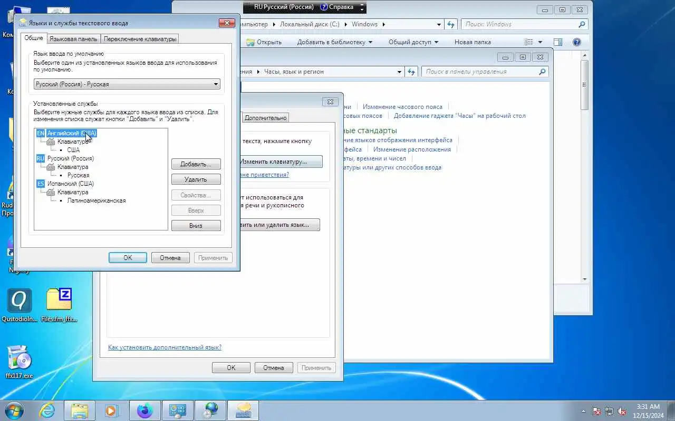Open Как установить дополнительный язык link
This screenshot has width=675, height=421.
[165, 347]
